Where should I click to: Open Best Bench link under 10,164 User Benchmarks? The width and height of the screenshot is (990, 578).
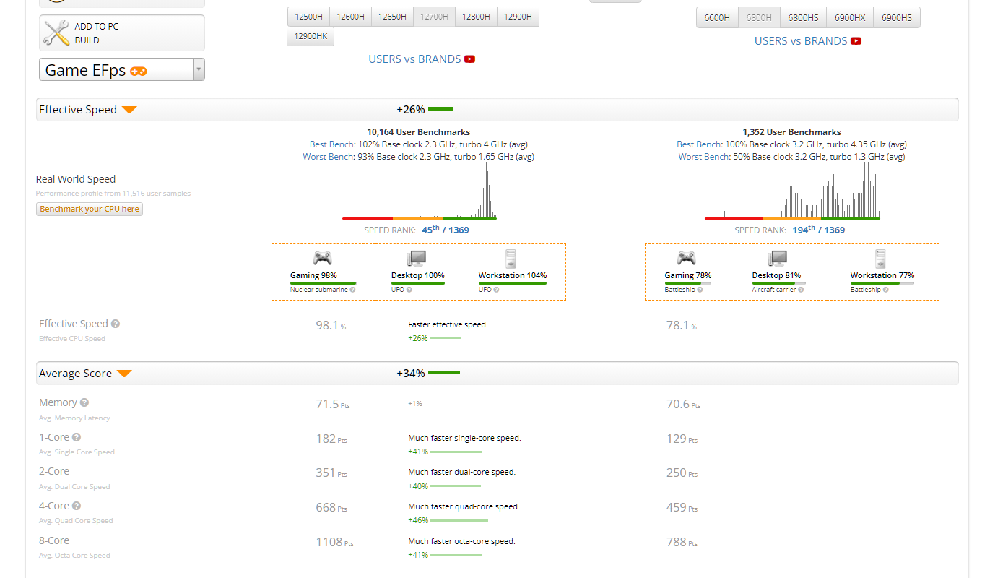tap(332, 144)
